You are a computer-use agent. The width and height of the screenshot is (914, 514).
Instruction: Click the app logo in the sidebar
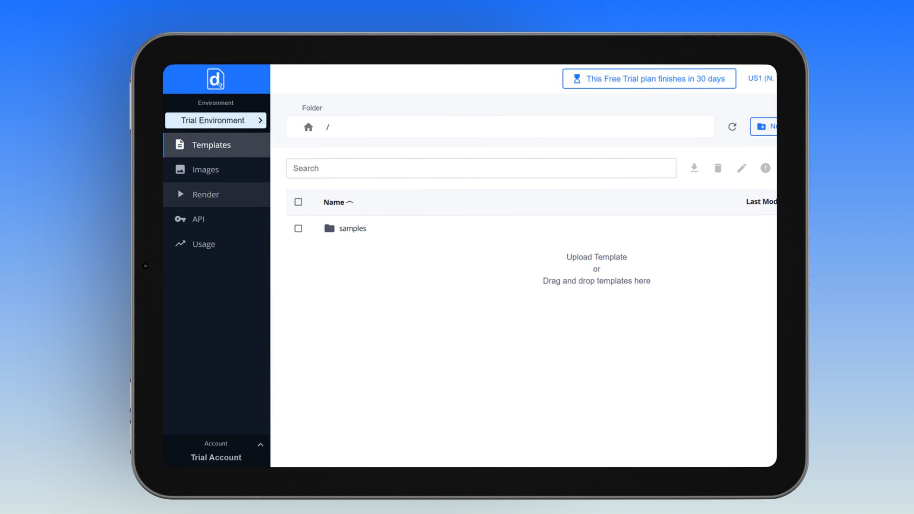coord(216,79)
